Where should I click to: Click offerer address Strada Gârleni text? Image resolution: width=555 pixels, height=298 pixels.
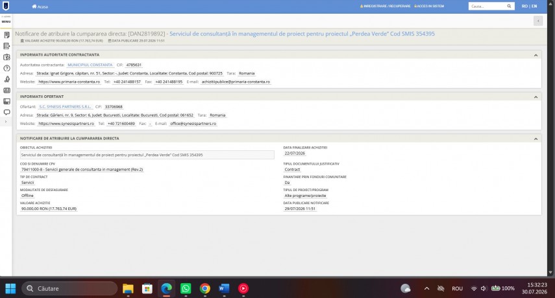click(x=115, y=115)
